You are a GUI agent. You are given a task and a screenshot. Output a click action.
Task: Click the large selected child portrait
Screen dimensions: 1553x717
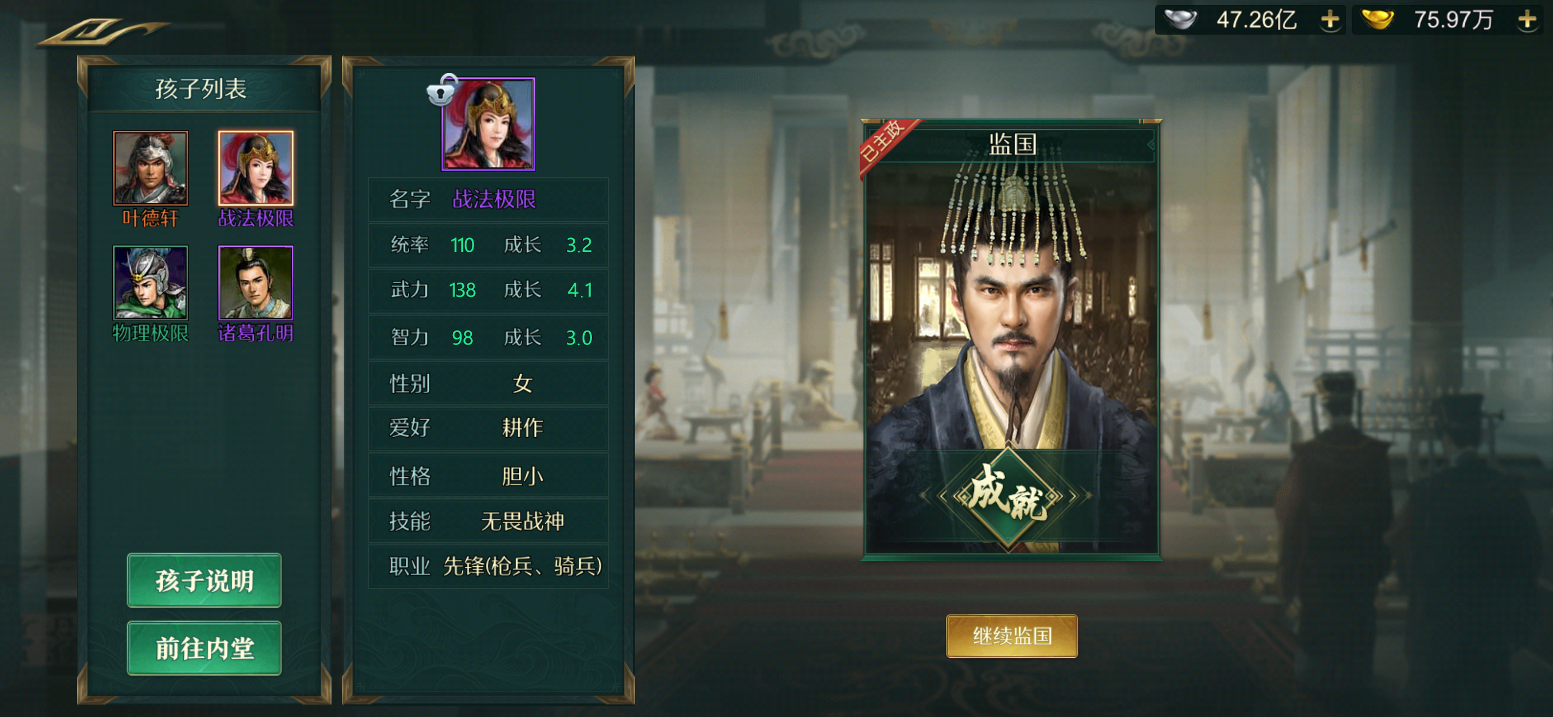click(489, 124)
